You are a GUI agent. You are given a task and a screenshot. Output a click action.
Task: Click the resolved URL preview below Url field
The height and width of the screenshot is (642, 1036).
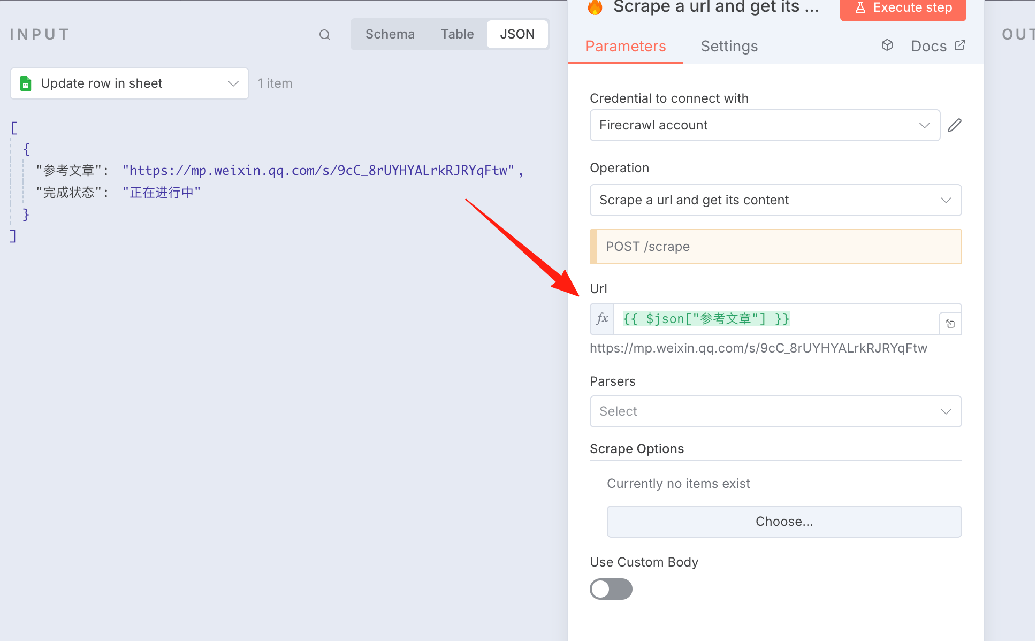pyautogui.click(x=758, y=348)
